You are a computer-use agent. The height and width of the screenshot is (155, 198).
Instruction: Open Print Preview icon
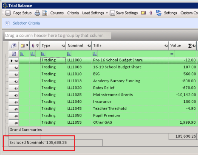(45, 13)
